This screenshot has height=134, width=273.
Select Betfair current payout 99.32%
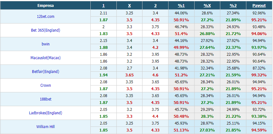pyautogui.click(x=259, y=75)
